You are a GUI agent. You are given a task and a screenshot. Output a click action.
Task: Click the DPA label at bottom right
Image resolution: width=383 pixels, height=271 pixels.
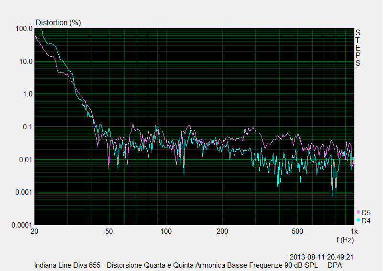coord(335,265)
